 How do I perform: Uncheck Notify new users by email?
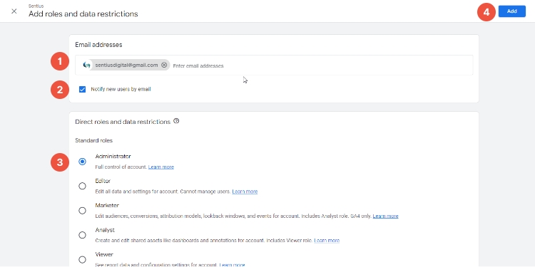[x=82, y=89]
